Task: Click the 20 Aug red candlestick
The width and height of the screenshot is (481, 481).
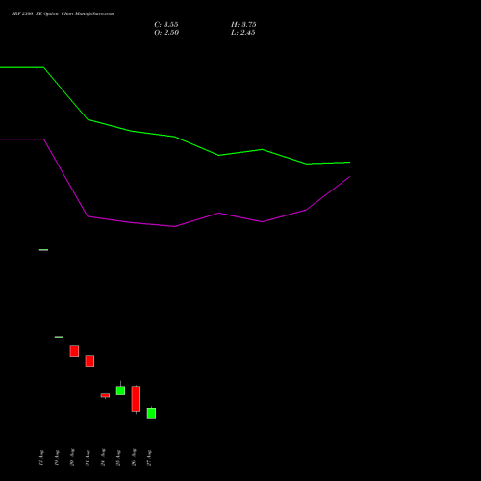Action: coord(74,351)
